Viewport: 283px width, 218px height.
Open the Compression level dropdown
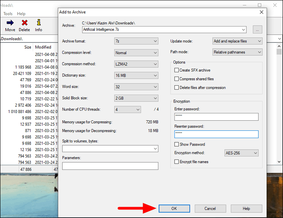click(136, 53)
